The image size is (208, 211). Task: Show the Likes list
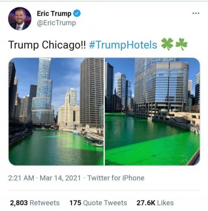(x=165, y=203)
